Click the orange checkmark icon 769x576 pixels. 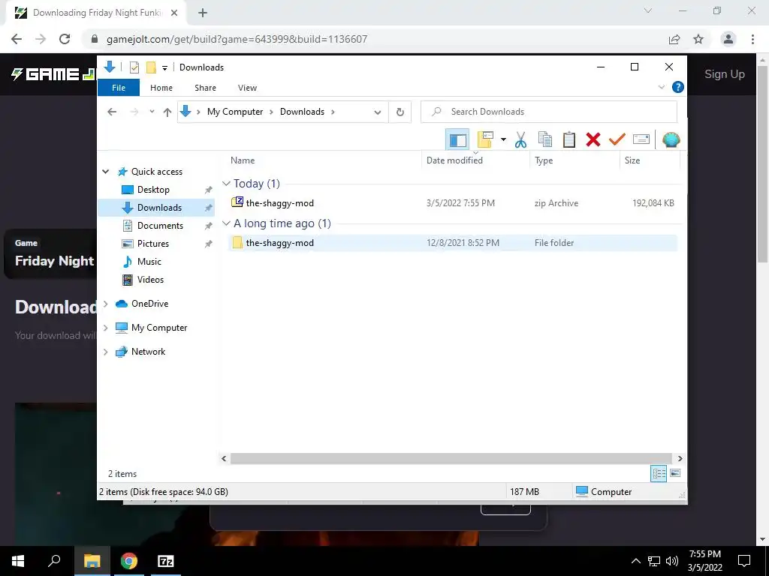tap(617, 139)
